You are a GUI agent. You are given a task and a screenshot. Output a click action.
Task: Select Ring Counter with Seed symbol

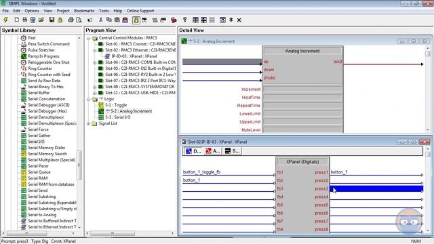point(49,75)
